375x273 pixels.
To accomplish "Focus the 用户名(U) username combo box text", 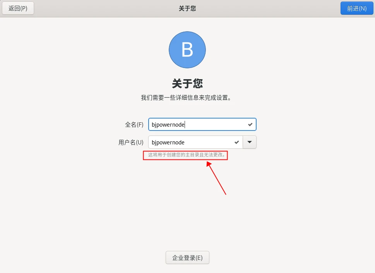I will [x=196, y=142].
